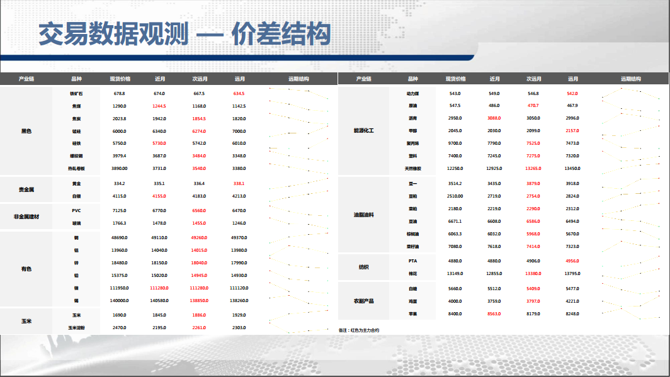Select the red value 634.5
The height and width of the screenshot is (377, 670).
click(239, 94)
